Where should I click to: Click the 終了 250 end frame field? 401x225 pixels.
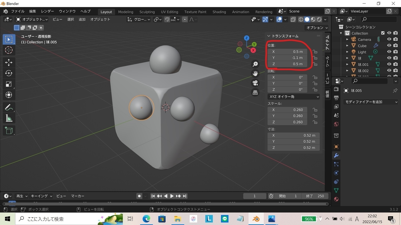tap(315, 196)
